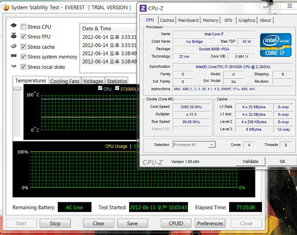Open the SPD tab in CPU-Z
Screen dimensions: 297x235
[228, 20]
